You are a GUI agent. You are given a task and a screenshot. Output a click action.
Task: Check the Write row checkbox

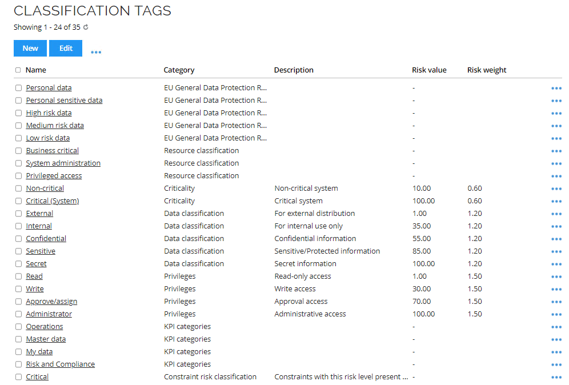[18, 289]
